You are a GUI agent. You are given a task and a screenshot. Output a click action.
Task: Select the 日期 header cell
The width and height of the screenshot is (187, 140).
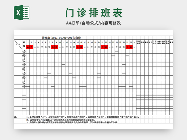click(x=24, y=44)
